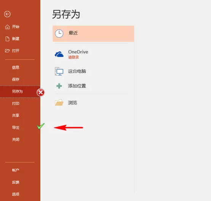
Task: Click the Open folder icon
Action: pyautogui.click(x=7, y=51)
